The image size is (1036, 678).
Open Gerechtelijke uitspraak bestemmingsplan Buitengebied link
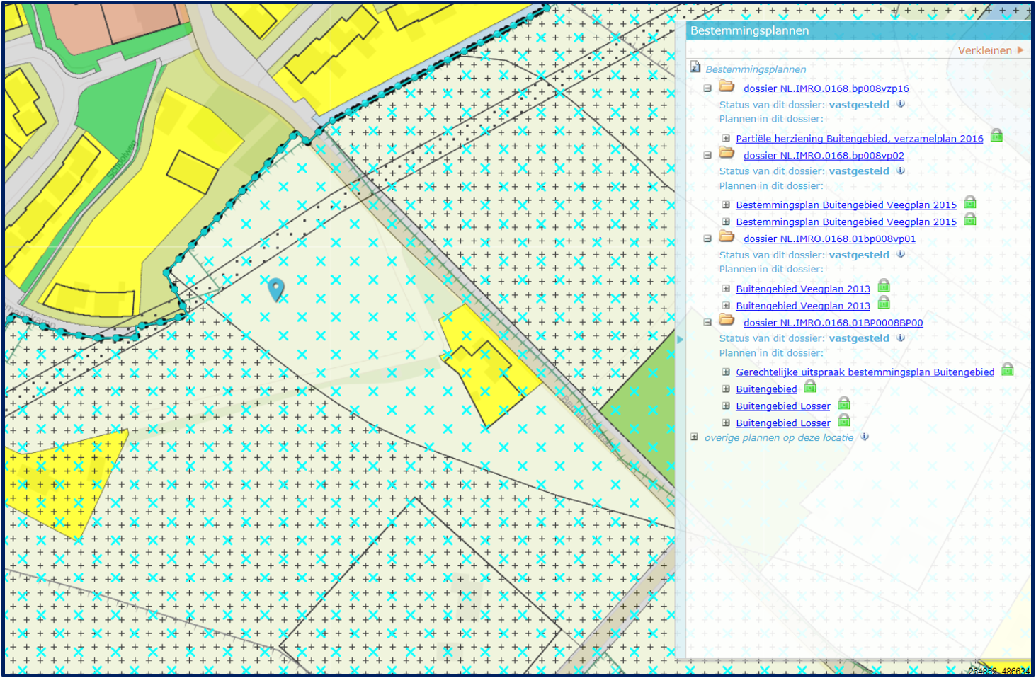(865, 372)
